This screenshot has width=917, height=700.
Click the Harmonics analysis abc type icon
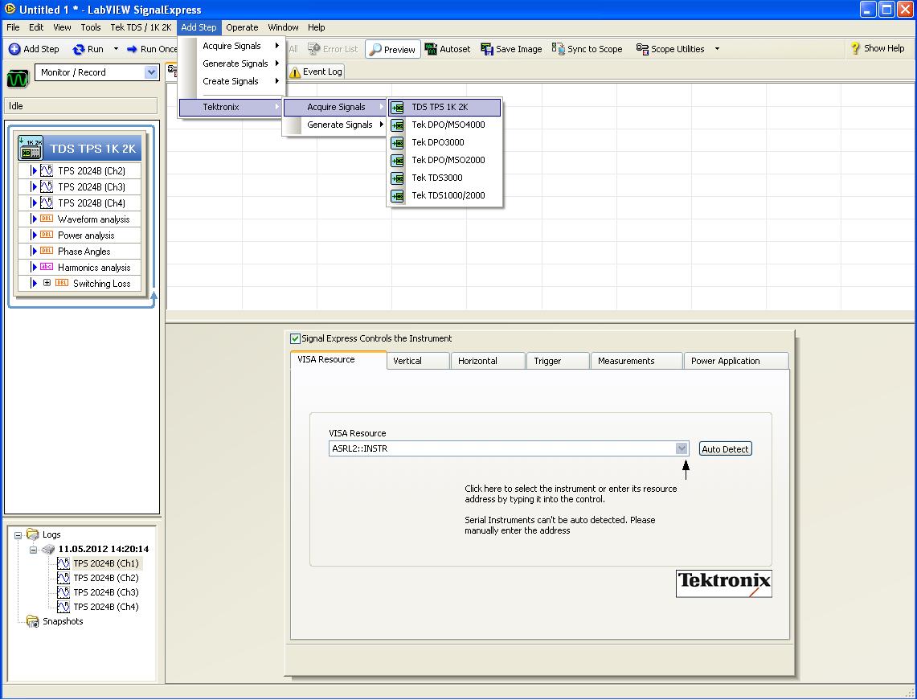(47, 267)
